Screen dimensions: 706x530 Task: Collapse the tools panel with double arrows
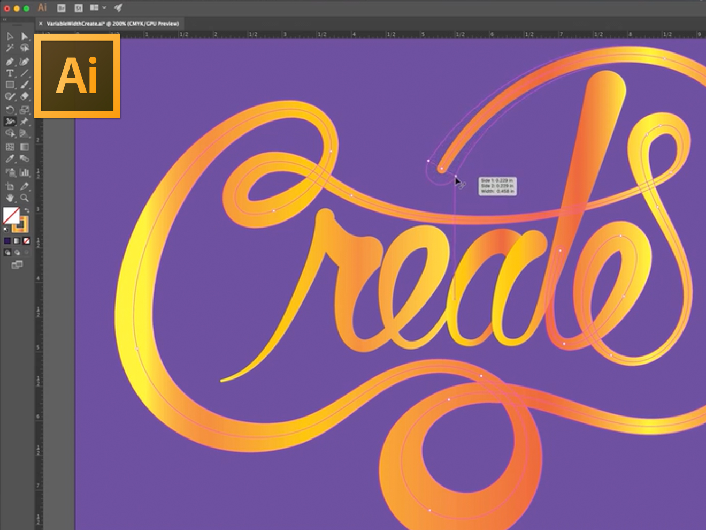pyautogui.click(x=5, y=20)
